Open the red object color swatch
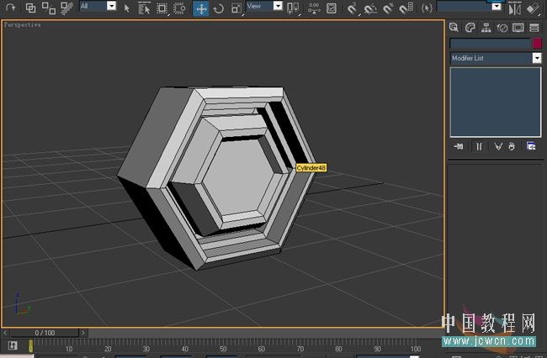 [x=537, y=43]
